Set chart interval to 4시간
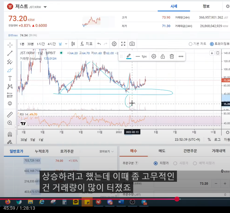The width and height of the screenshot is (230, 213). pyautogui.click(x=52, y=44)
